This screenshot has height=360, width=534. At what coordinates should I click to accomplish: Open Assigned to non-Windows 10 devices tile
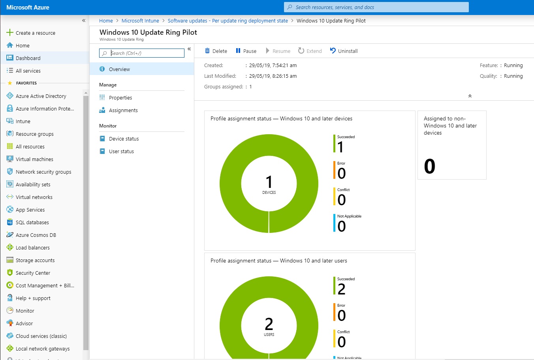click(452, 145)
